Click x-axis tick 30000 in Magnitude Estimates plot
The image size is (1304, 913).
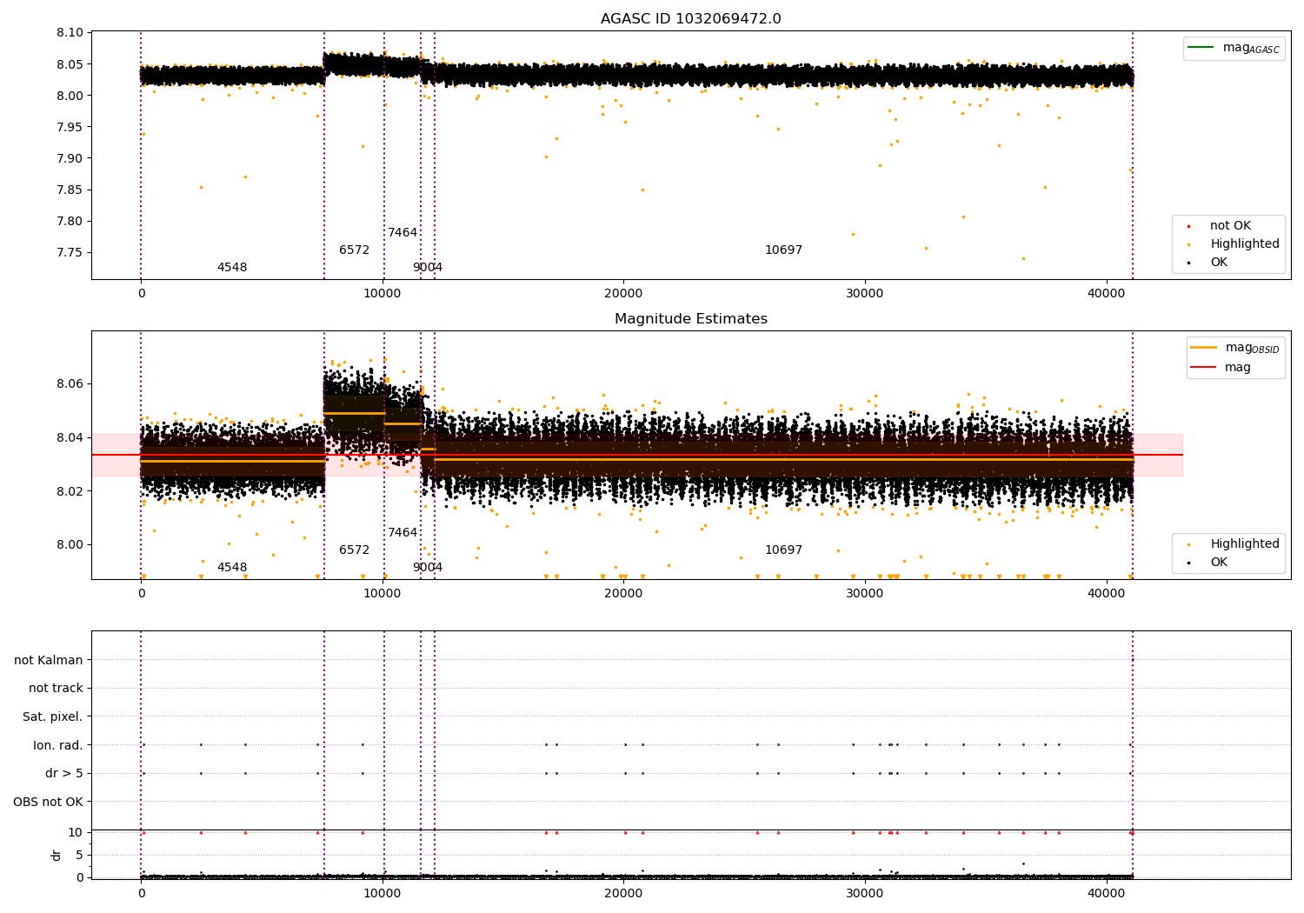tap(865, 594)
